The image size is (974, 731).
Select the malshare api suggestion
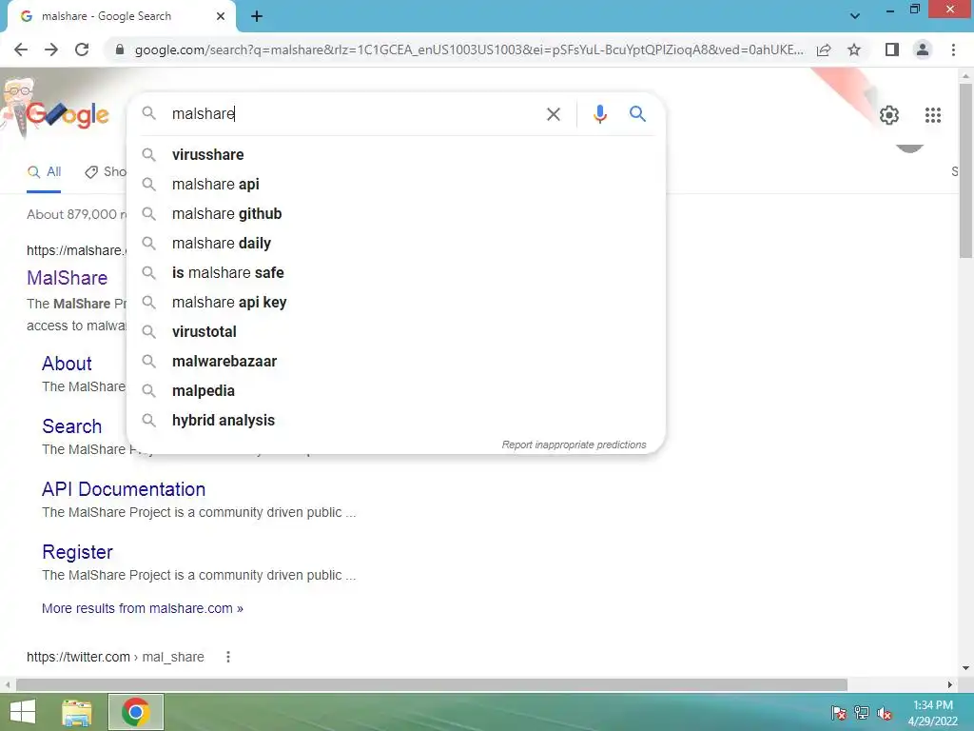click(396, 184)
